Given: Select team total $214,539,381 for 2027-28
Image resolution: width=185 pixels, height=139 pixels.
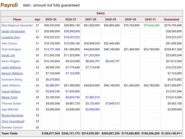Looking at the screenshot, I should pos(91,133).
